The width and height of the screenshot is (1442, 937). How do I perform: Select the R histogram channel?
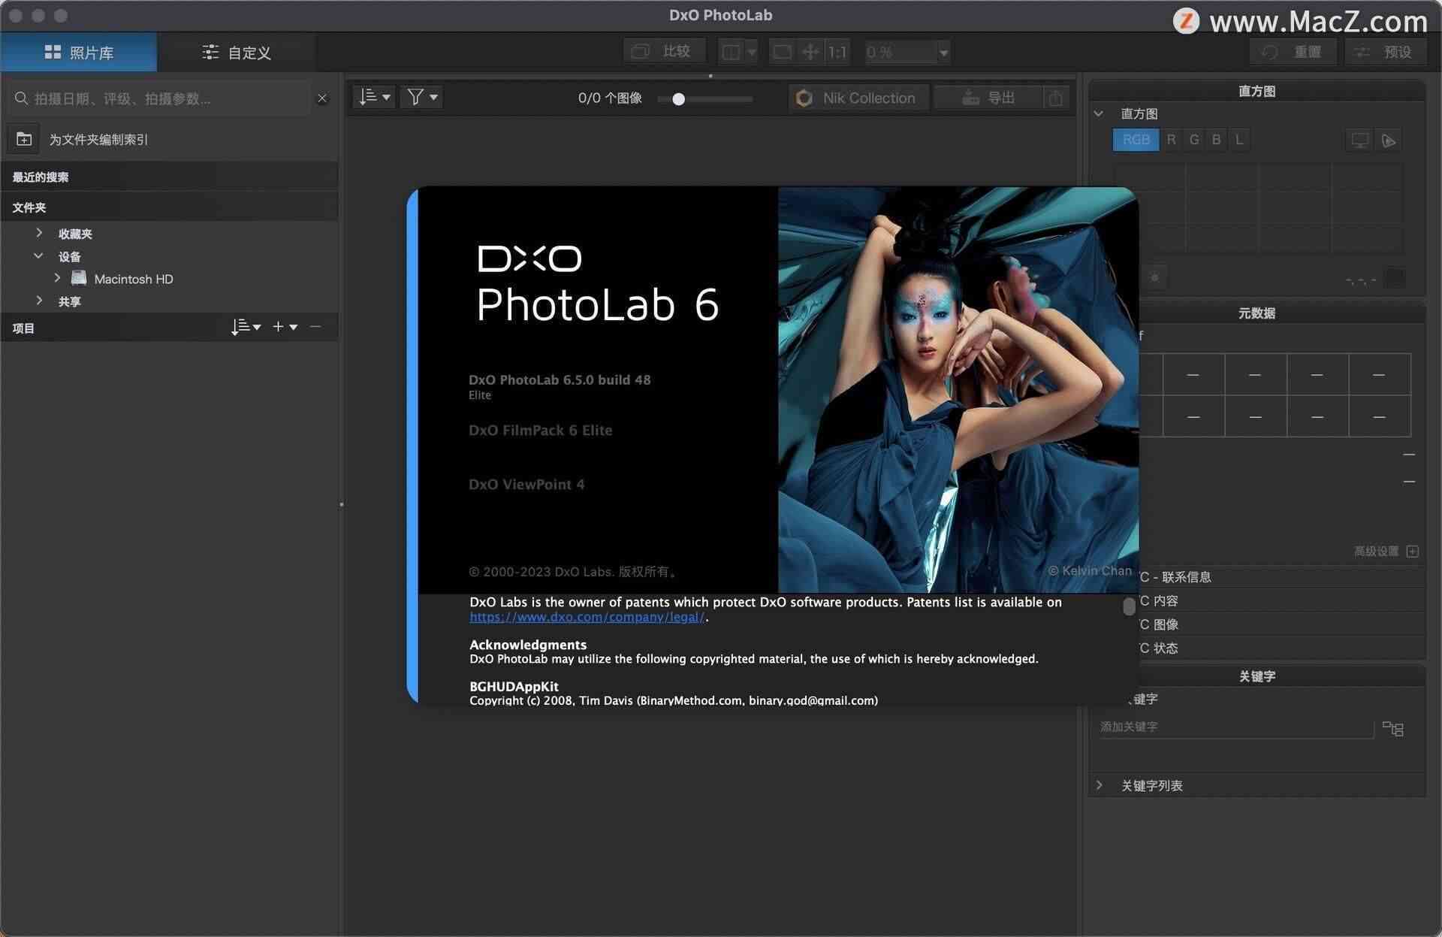click(x=1171, y=140)
